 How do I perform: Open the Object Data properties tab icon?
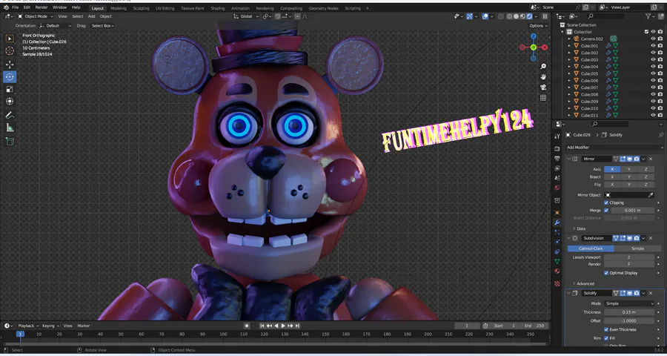point(557,262)
